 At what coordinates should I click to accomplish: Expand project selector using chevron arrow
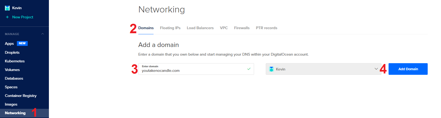point(376,69)
